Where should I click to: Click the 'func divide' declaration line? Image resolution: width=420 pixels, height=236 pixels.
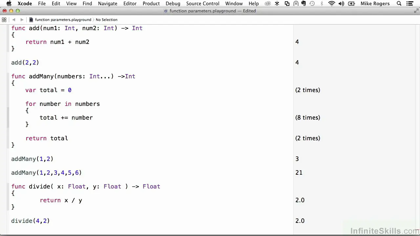86,187
